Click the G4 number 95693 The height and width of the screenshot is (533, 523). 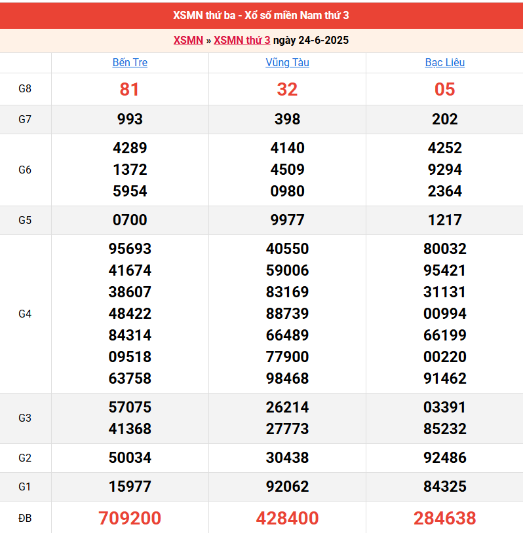pos(130,249)
